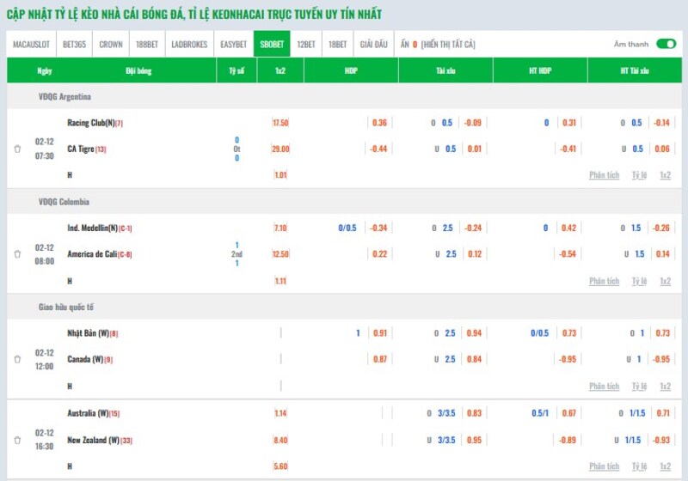Click the CA Tigre team name
The image size is (688, 481).
coord(81,149)
